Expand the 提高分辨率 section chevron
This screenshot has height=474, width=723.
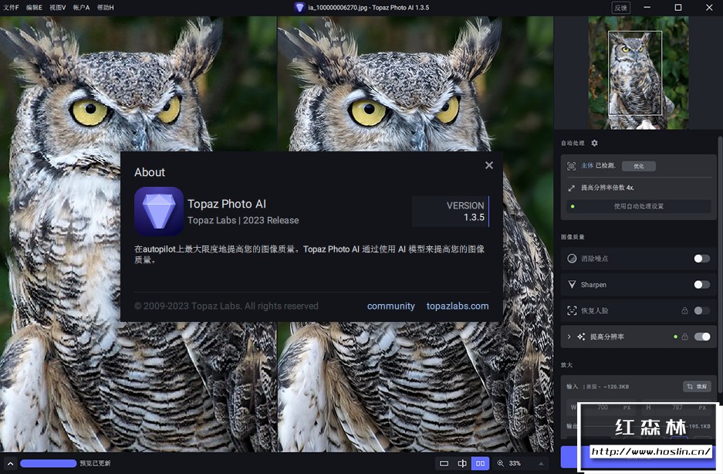point(569,337)
